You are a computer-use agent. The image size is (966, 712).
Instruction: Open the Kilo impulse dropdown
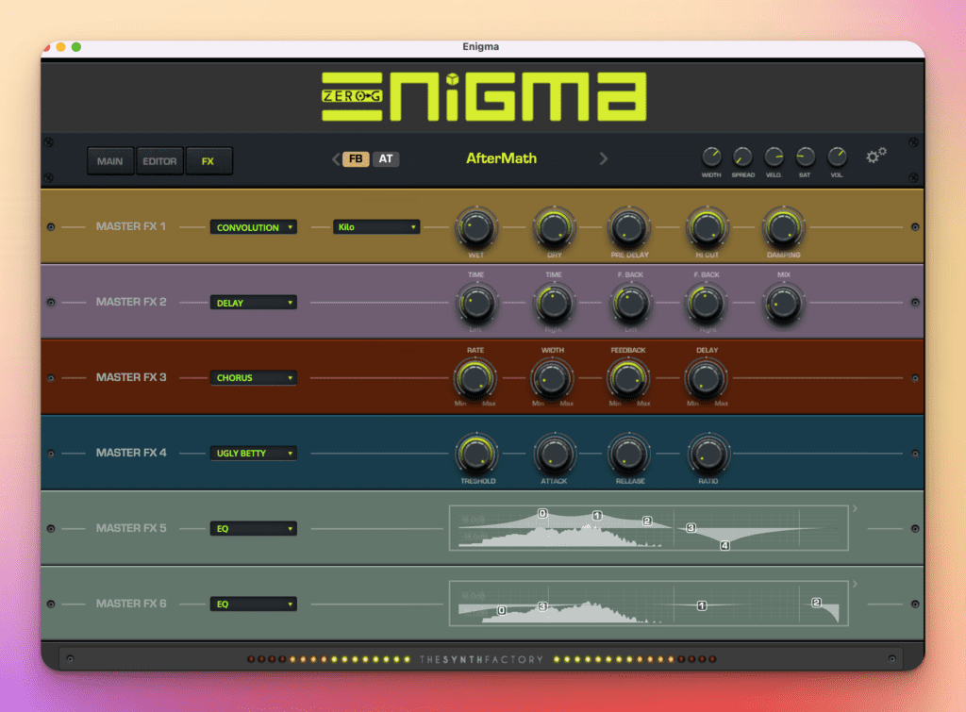pos(376,227)
